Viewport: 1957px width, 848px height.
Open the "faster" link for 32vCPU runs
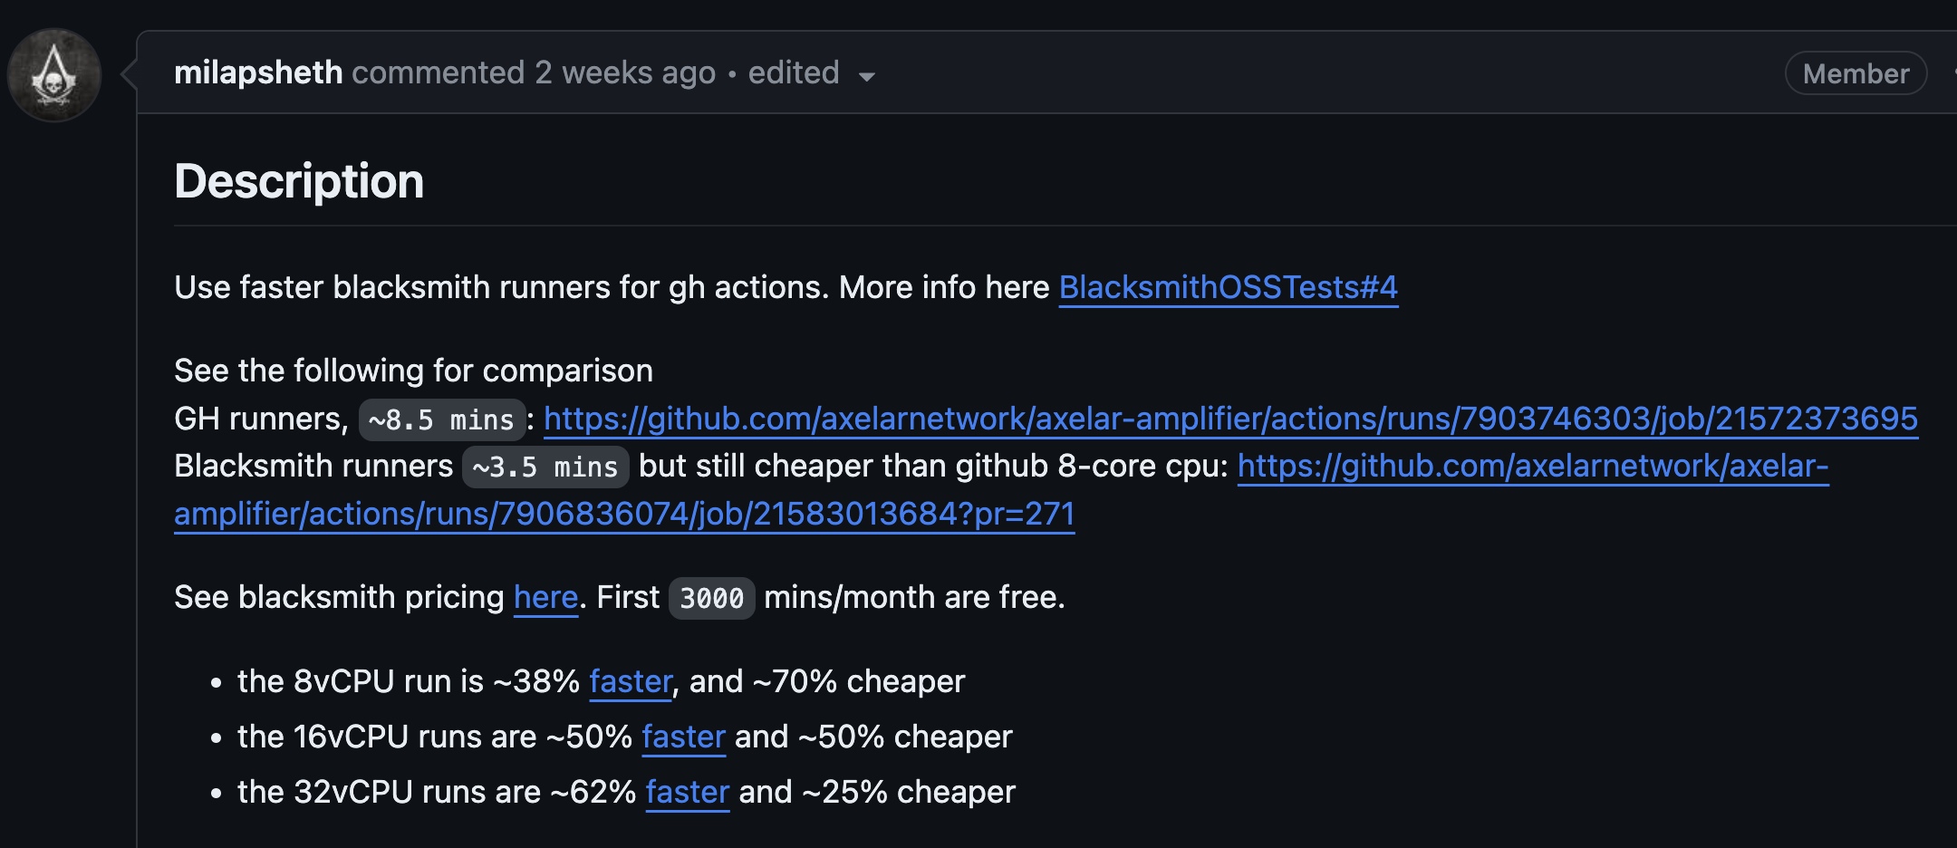click(x=687, y=792)
